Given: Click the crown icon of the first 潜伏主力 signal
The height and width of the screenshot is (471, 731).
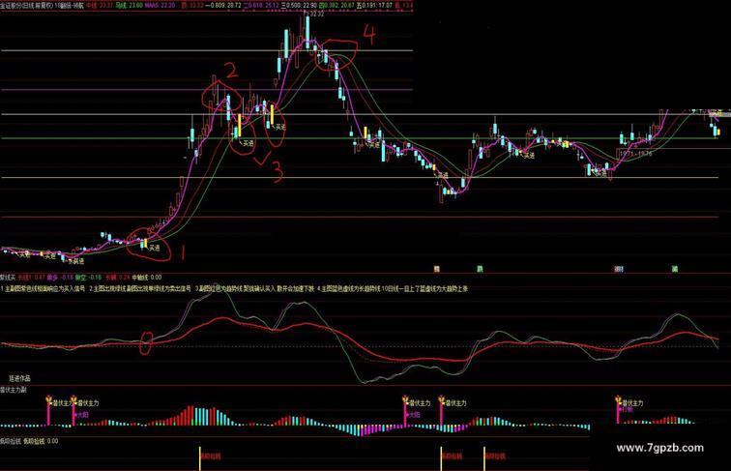Looking at the screenshot, I should tap(49, 399).
